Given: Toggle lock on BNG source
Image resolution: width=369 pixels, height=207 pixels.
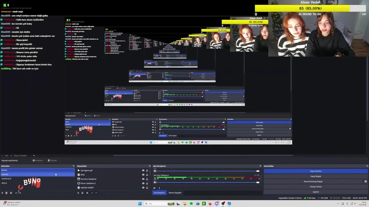Looking at the screenshot, I should (x=147, y=175).
